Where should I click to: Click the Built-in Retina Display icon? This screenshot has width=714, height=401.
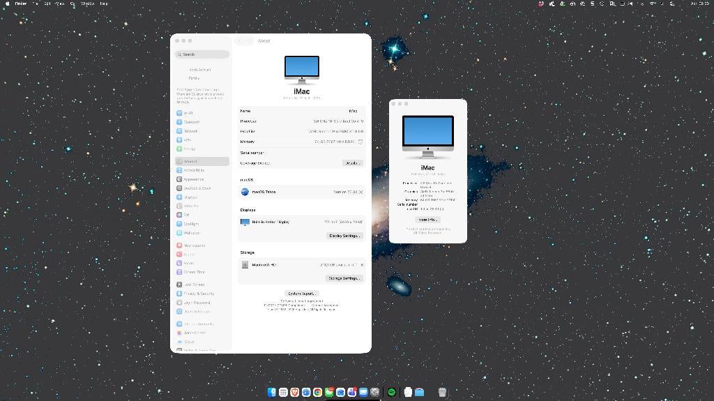pyautogui.click(x=245, y=222)
